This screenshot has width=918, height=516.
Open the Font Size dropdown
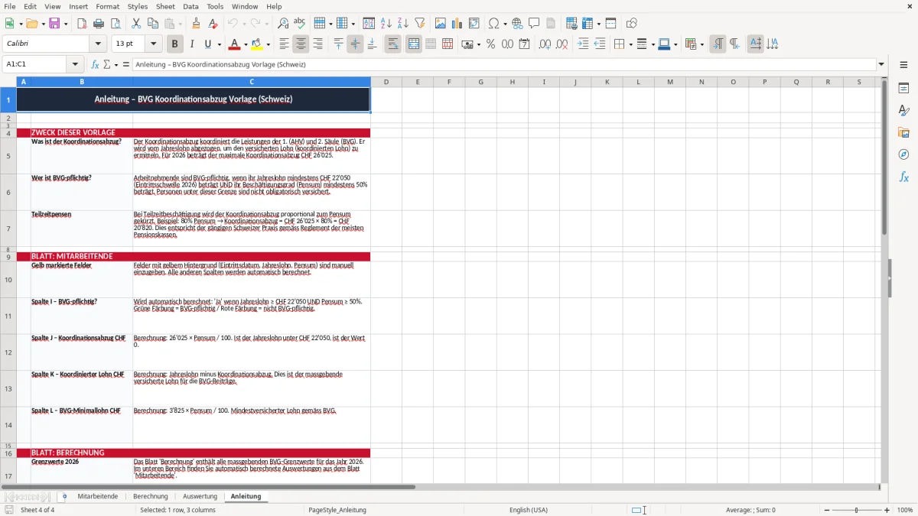point(153,44)
